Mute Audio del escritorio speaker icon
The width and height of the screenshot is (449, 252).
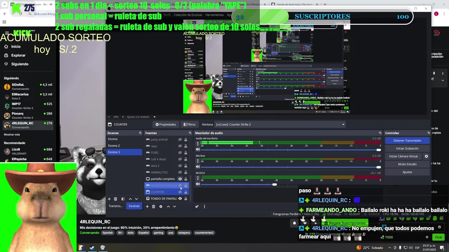point(198,149)
